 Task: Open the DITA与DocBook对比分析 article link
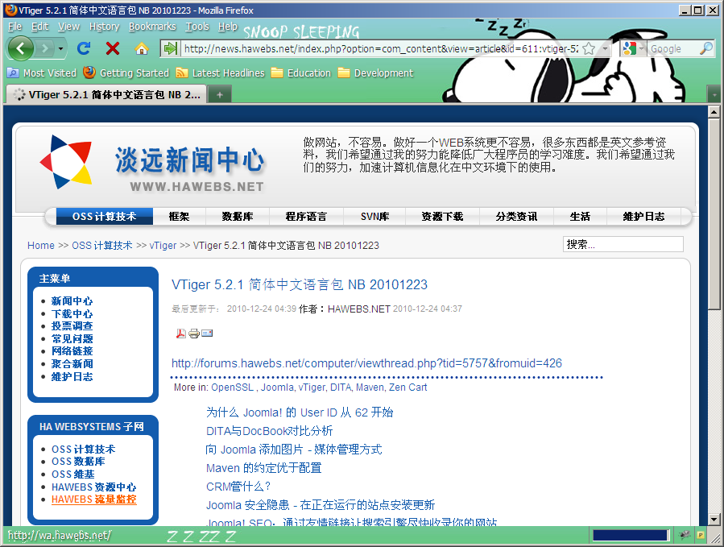click(x=269, y=430)
